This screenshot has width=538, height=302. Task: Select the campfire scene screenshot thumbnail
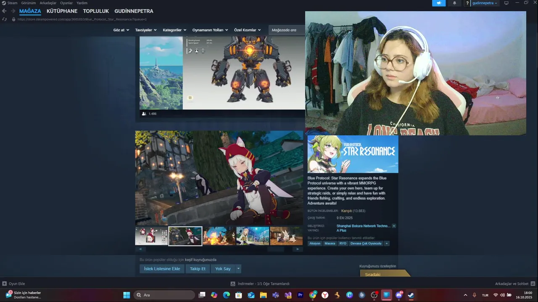[x=219, y=236]
